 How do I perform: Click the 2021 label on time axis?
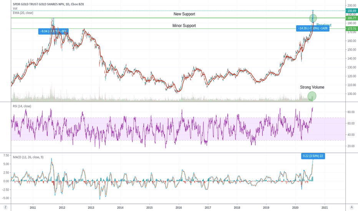click(x=325, y=208)
